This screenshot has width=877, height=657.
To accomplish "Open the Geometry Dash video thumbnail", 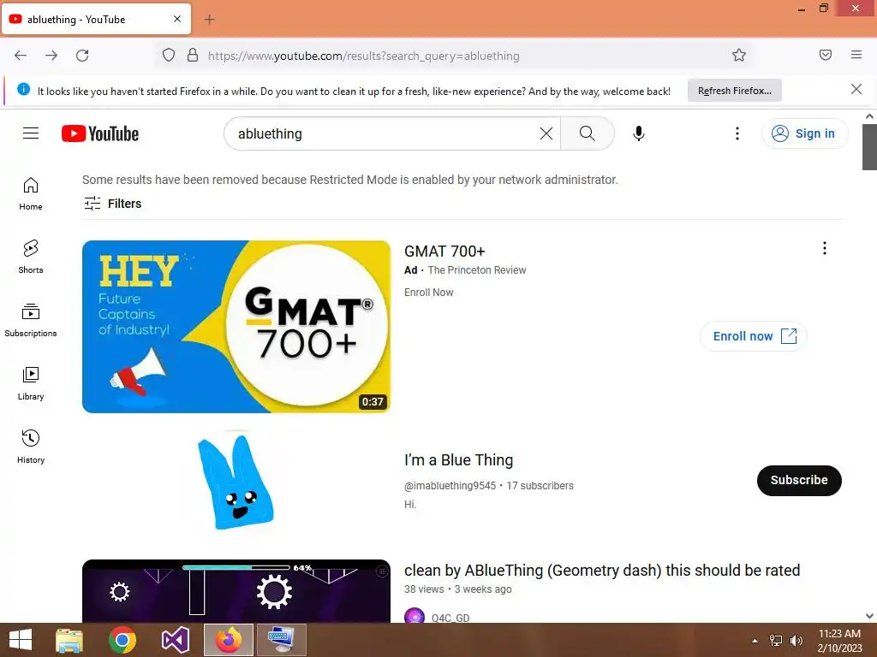I will tap(236, 591).
